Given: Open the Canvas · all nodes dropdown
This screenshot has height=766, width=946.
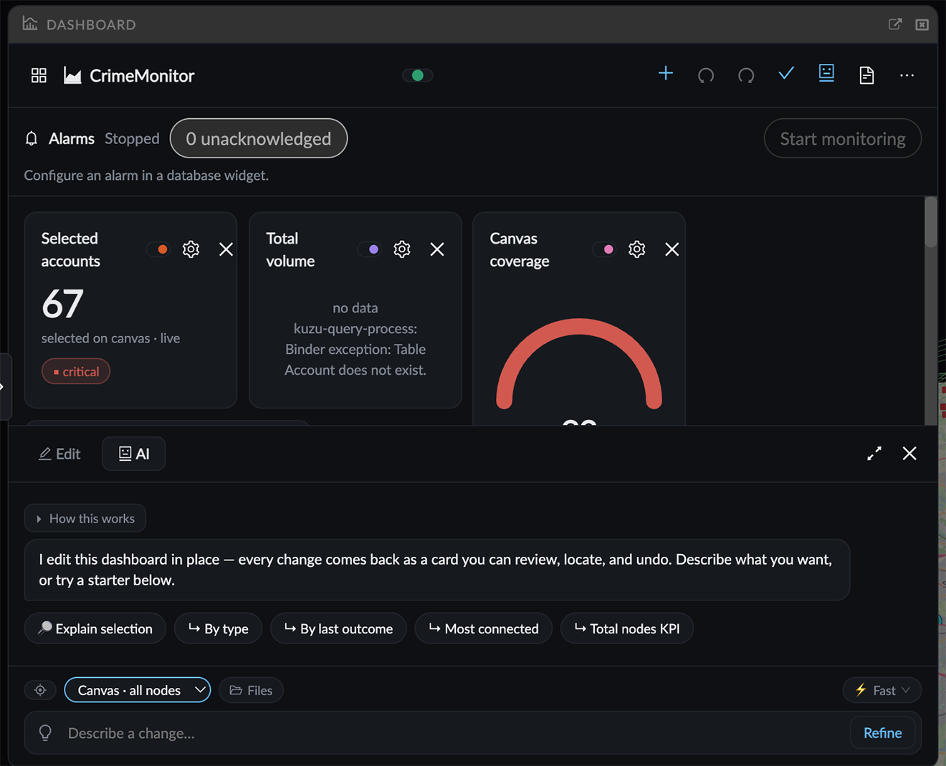Looking at the screenshot, I should point(138,690).
